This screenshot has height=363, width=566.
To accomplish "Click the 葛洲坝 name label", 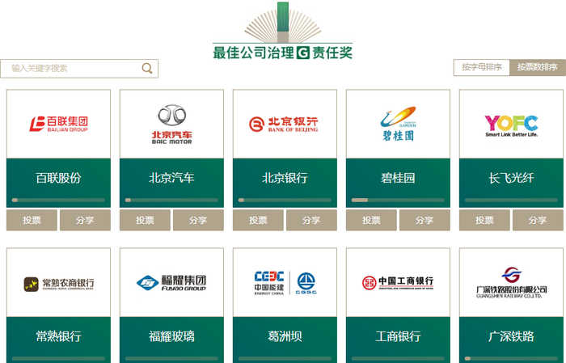I will click(x=285, y=336).
